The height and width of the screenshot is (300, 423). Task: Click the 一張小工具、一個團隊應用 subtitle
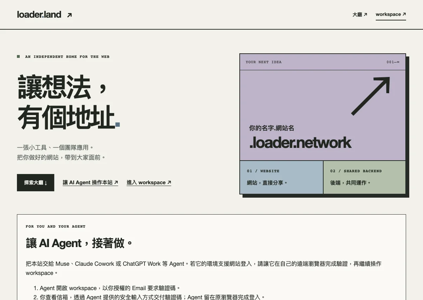(55, 148)
